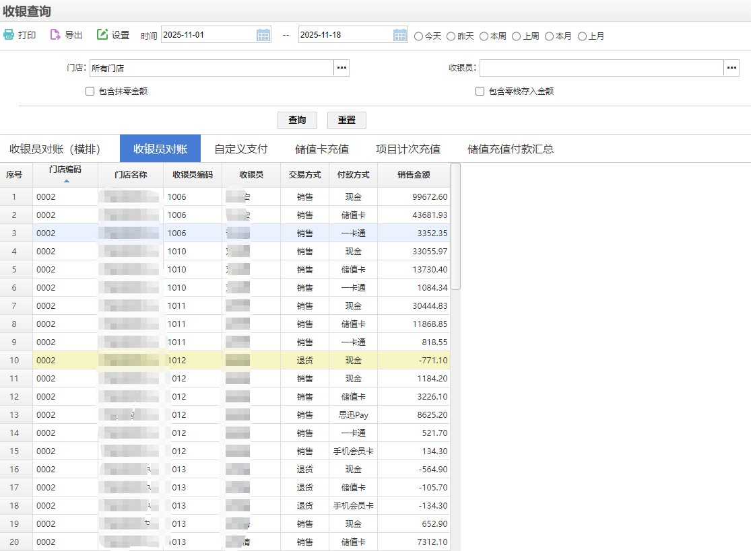Open the 自定义支付 tab
Screen dimensions: 751x551
240,149
